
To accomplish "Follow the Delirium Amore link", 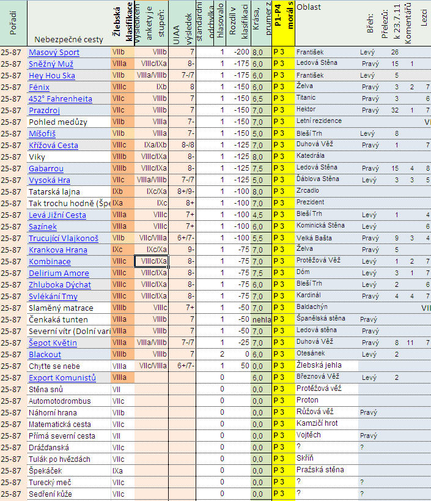I will 59,273.
